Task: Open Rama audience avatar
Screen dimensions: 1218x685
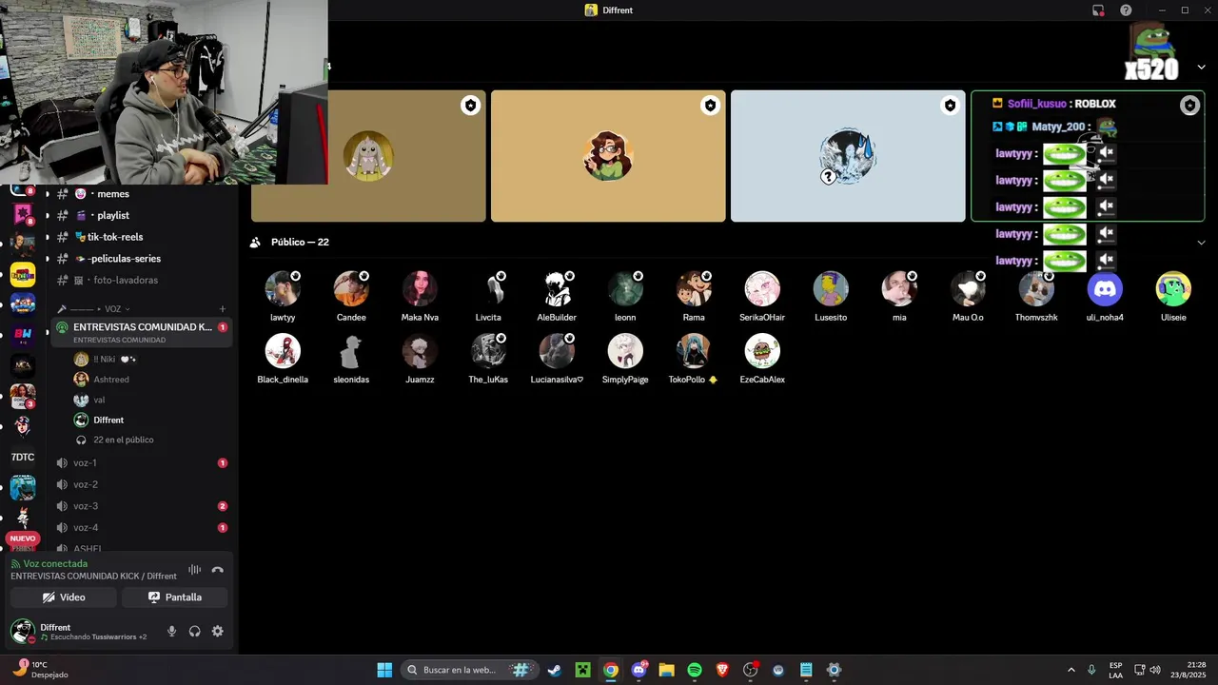Action: (x=694, y=288)
